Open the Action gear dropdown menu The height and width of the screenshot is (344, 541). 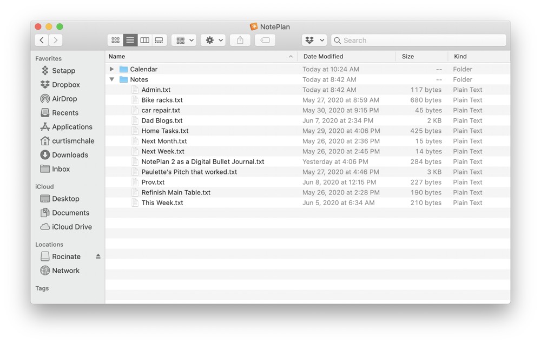pyautogui.click(x=213, y=41)
